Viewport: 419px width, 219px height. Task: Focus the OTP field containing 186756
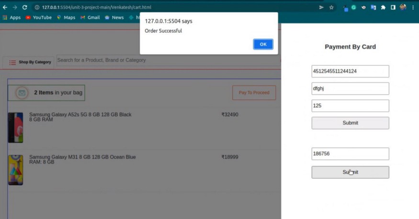[350, 153]
